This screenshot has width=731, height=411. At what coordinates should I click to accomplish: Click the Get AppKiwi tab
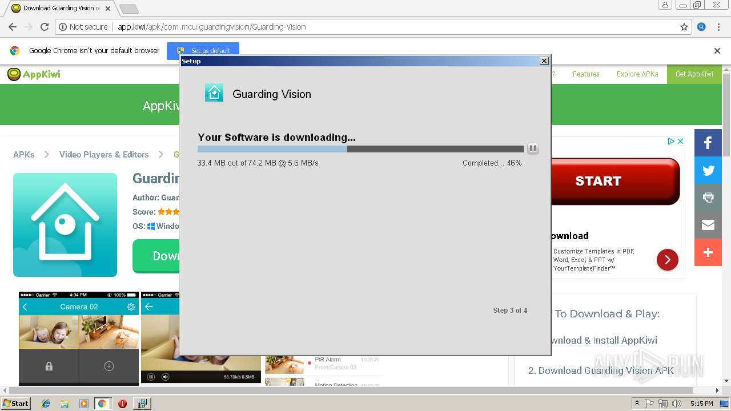(694, 74)
